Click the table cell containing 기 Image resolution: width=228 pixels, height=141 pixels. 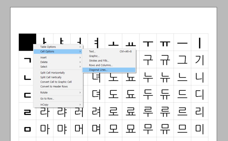(199, 59)
